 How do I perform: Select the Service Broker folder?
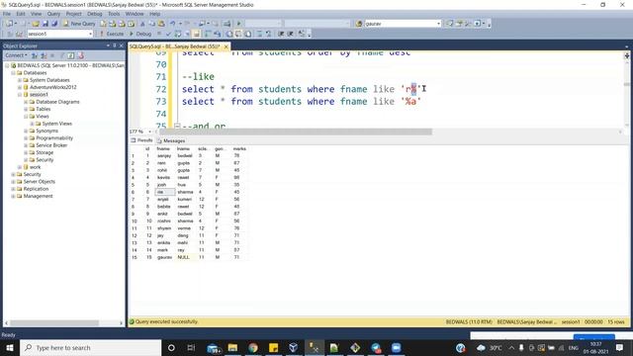(x=51, y=145)
